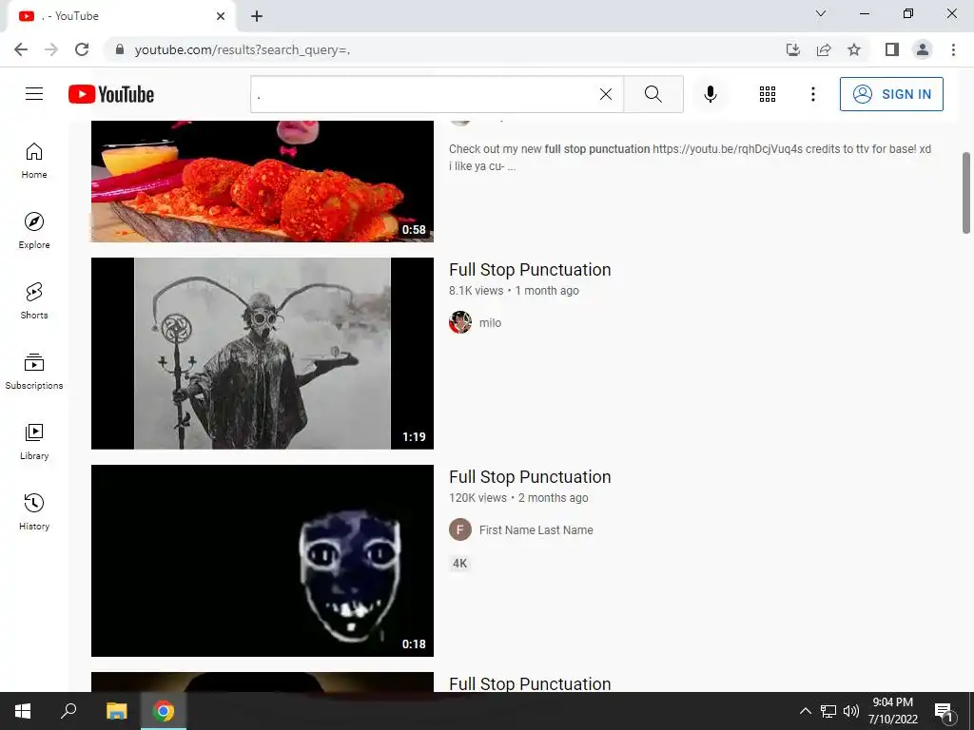Open YouTube settings three-dot menu
The height and width of the screenshot is (730, 974).
point(812,94)
